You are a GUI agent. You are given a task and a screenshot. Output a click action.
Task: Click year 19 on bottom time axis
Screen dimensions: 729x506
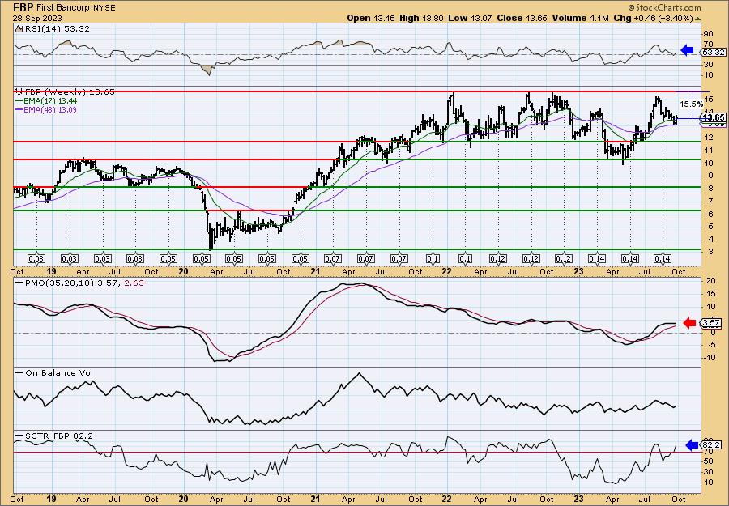tap(52, 500)
